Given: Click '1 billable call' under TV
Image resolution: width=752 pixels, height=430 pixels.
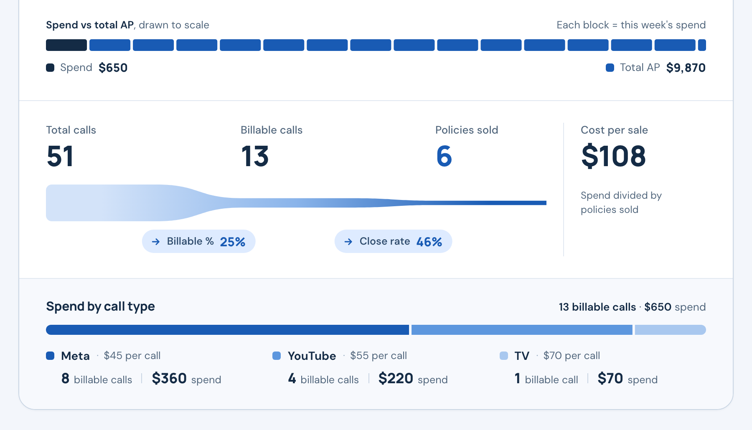Looking at the screenshot, I should pyautogui.click(x=546, y=379).
